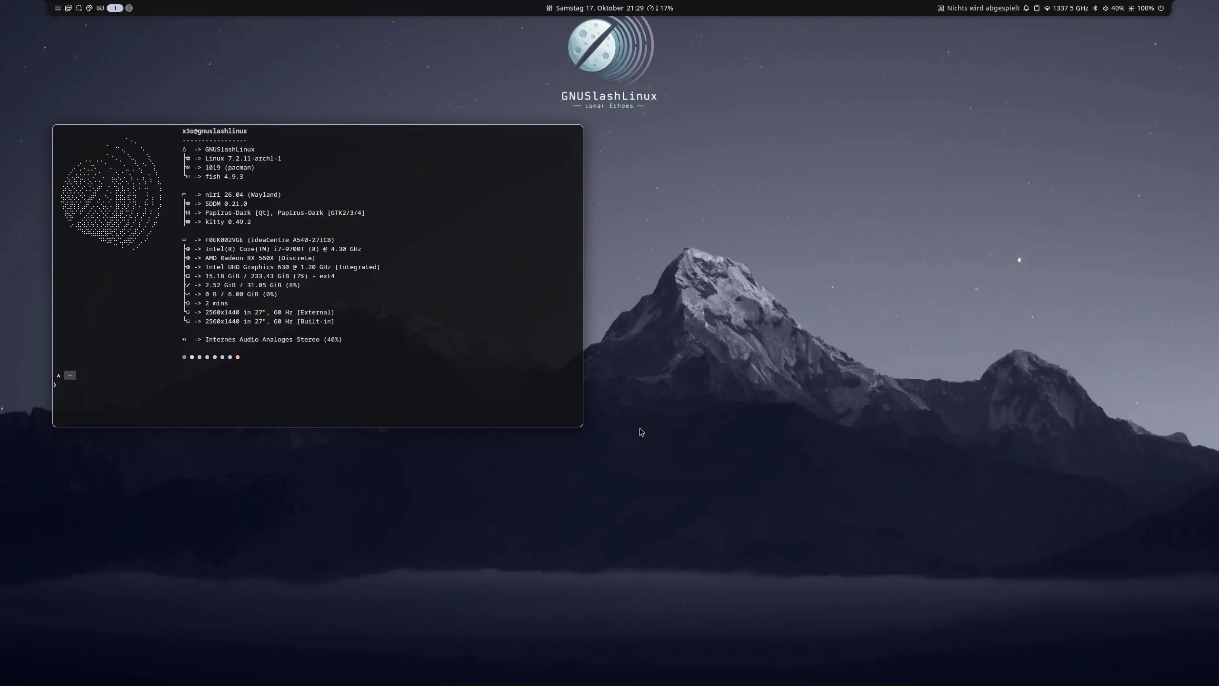
Task: Open the media player 'Nichts wird abgespielt'
Action: pyautogui.click(x=983, y=8)
